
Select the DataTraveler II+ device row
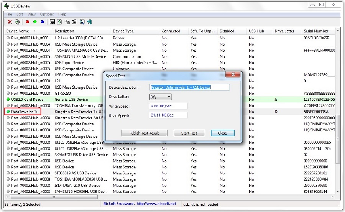coord(170,112)
